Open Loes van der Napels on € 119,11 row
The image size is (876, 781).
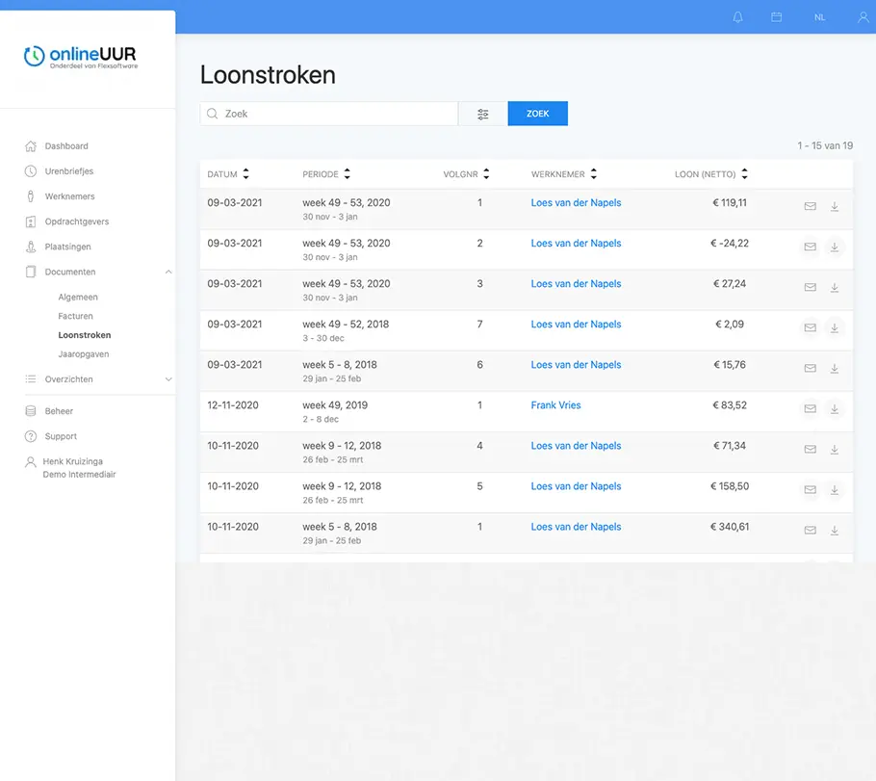pos(576,203)
